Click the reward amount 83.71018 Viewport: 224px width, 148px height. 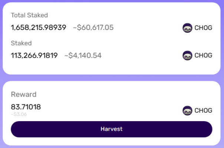[26, 107]
